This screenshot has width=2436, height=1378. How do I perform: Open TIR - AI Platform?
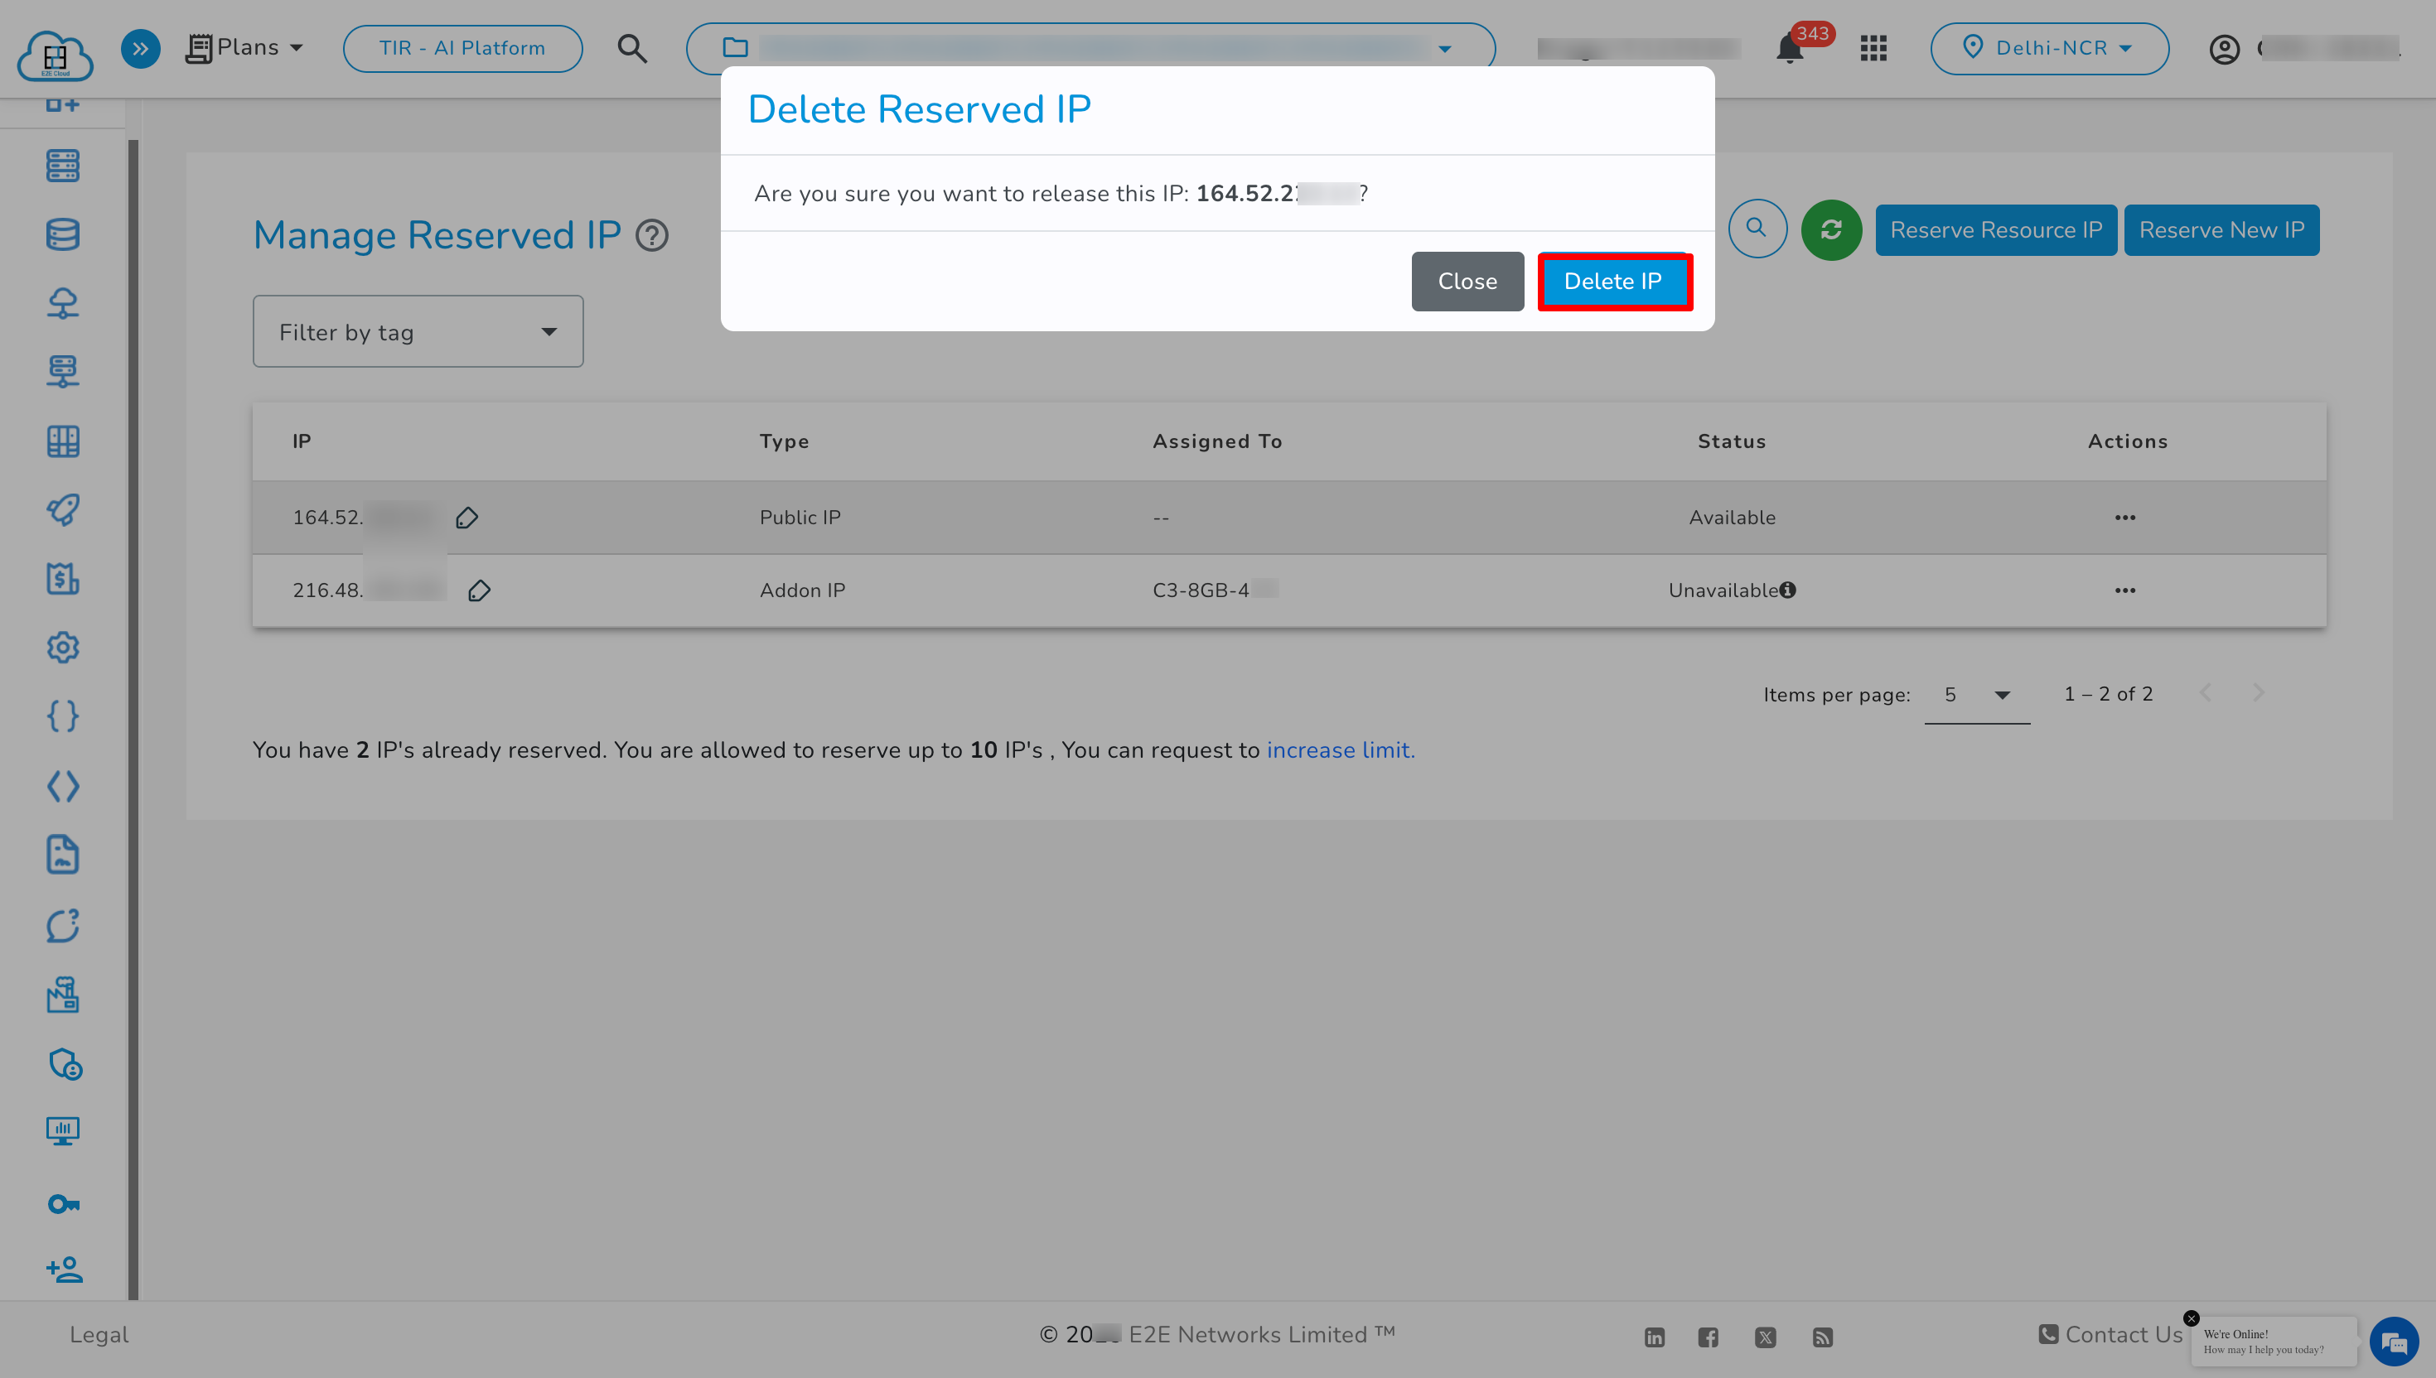(462, 47)
